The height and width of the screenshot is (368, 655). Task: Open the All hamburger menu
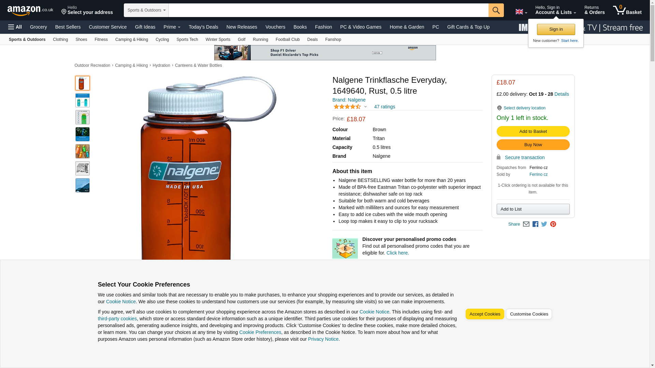coord(15,27)
